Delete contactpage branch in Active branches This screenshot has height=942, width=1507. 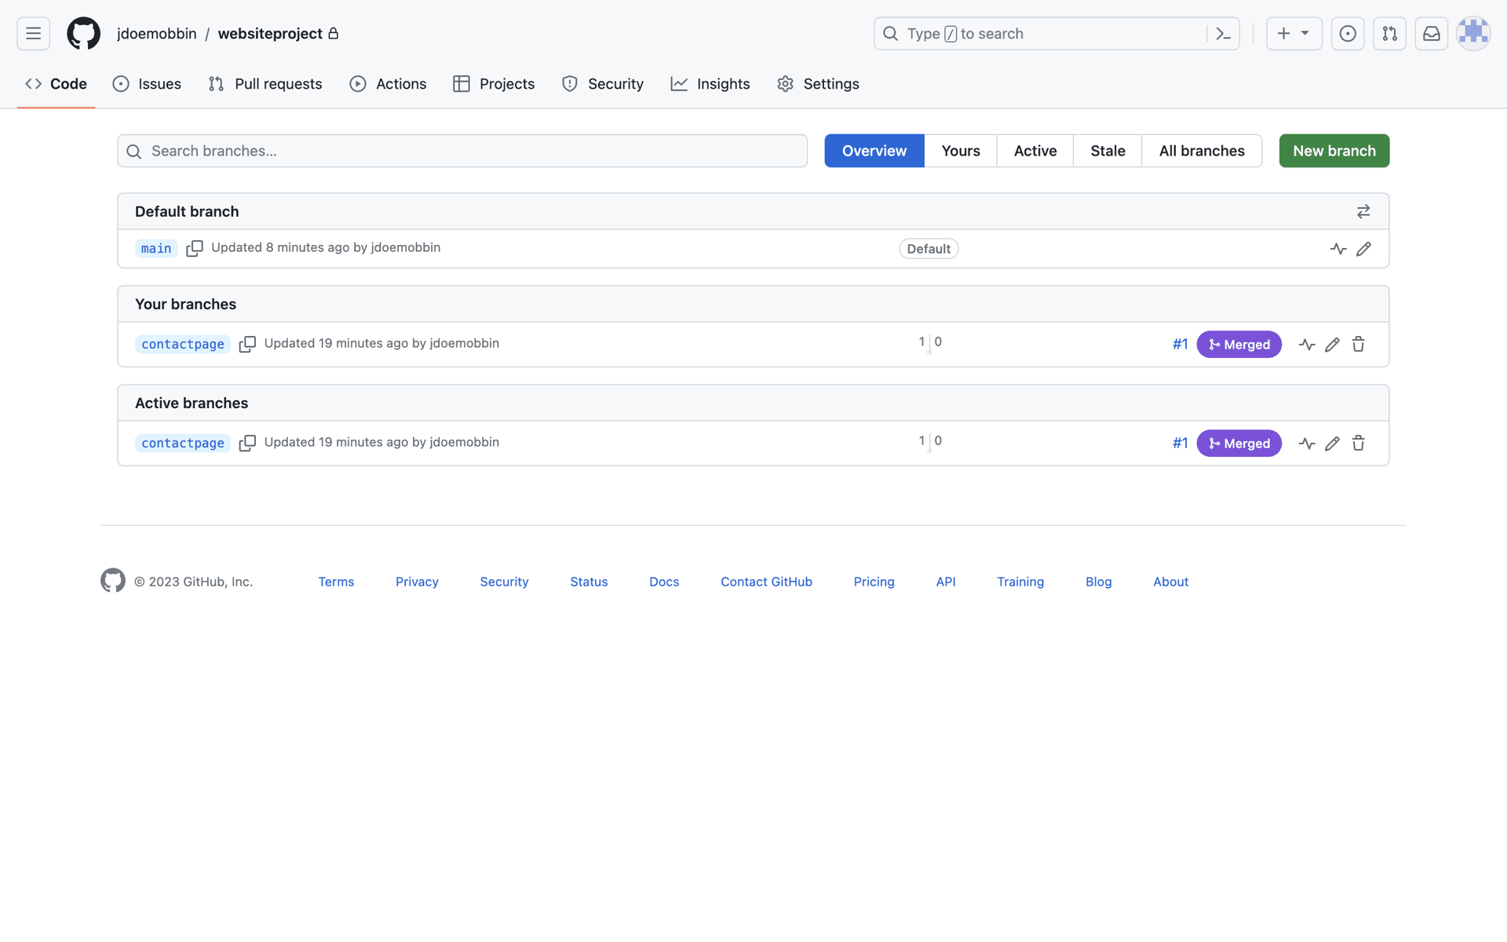coord(1358,444)
